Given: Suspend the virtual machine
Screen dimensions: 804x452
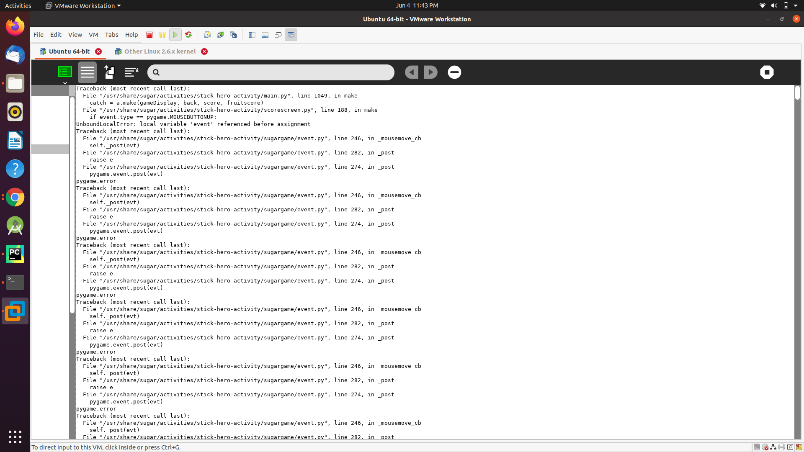Looking at the screenshot, I should click(x=162, y=35).
